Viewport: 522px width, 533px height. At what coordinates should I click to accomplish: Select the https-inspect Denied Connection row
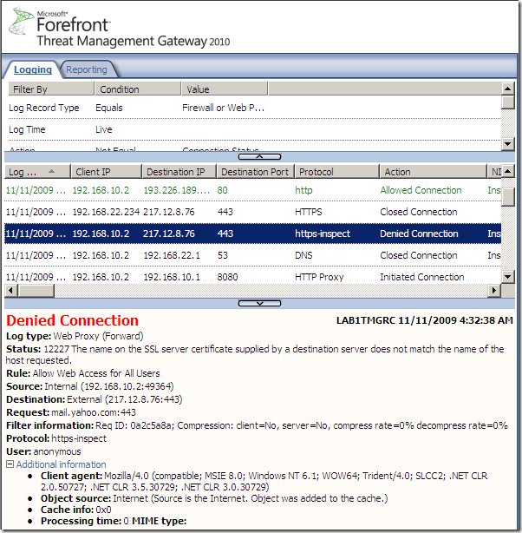[252, 234]
